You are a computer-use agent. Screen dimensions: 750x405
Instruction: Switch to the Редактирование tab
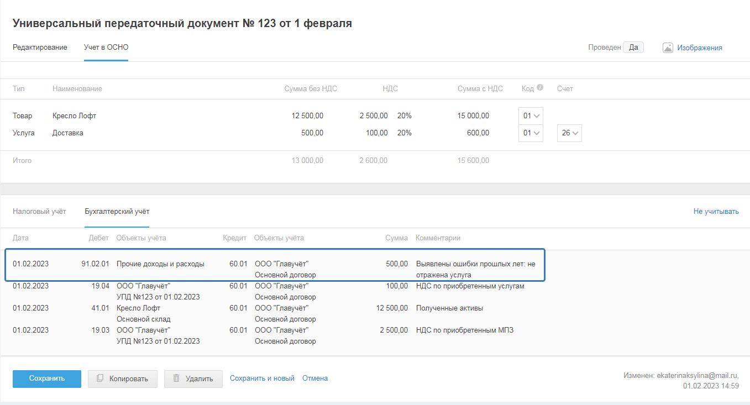tap(40, 48)
